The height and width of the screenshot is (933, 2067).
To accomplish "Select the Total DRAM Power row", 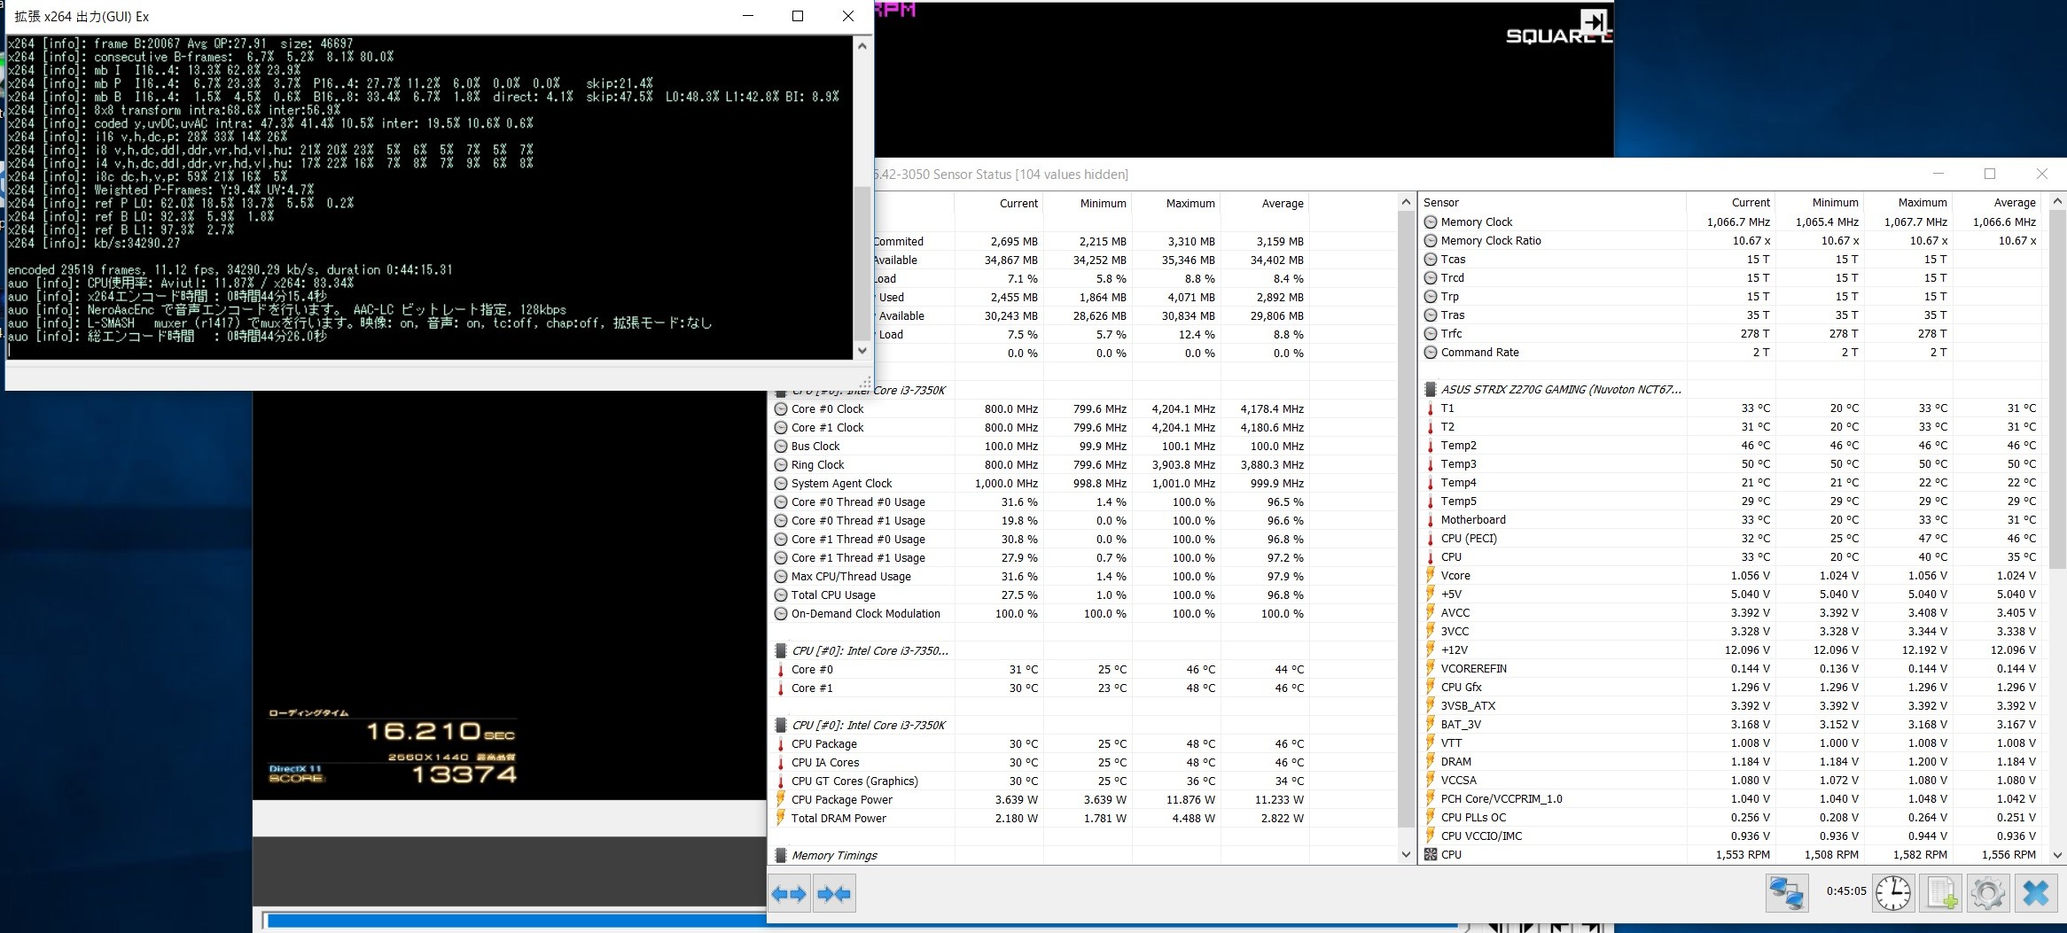I will pos(1082,818).
